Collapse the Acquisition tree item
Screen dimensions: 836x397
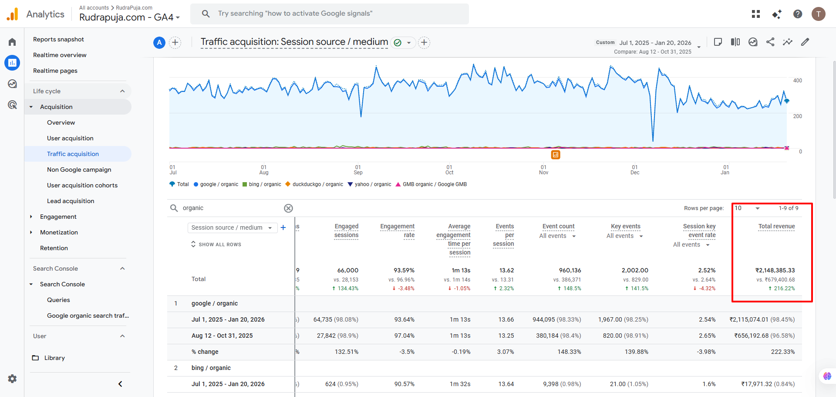pyautogui.click(x=31, y=107)
